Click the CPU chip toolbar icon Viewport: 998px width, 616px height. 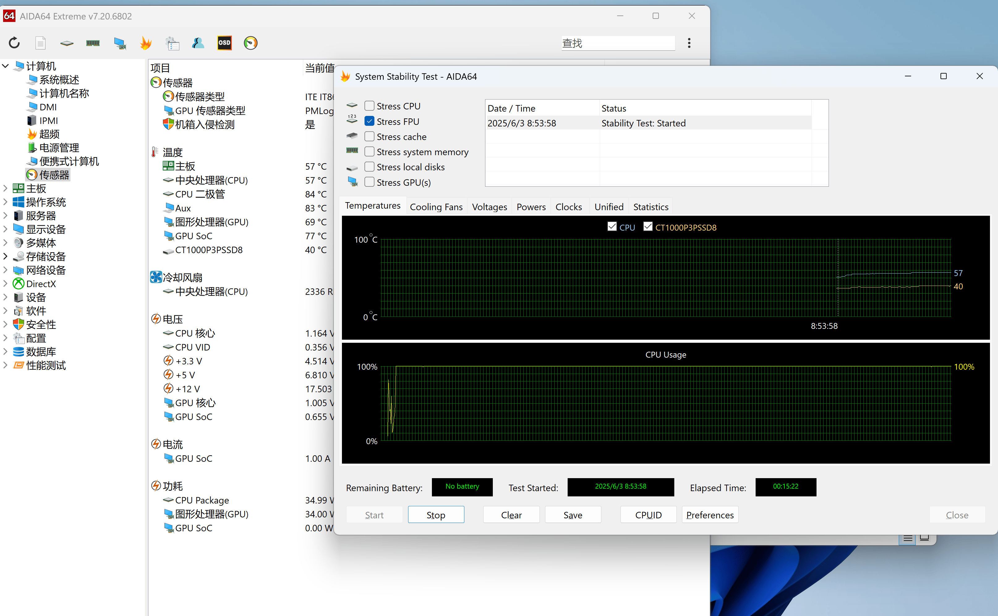coord(66,43)
